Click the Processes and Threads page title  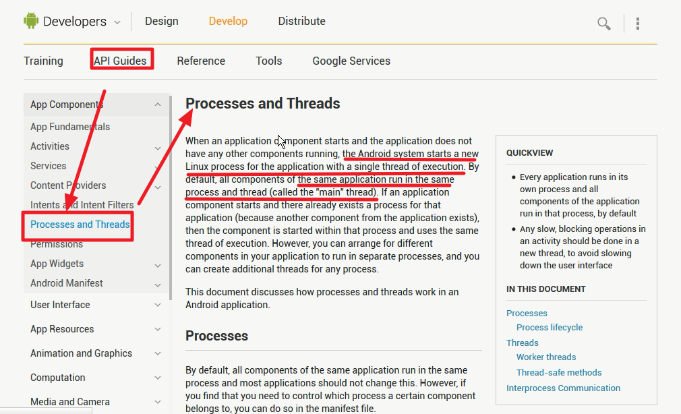(263, 104)
